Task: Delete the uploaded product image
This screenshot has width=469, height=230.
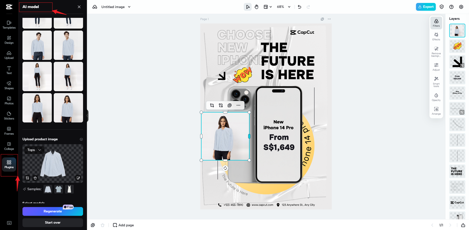Action: (x=35, y=178)
